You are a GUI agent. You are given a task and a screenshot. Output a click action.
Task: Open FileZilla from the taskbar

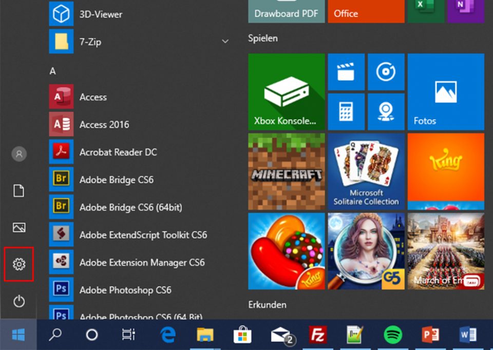318,335
